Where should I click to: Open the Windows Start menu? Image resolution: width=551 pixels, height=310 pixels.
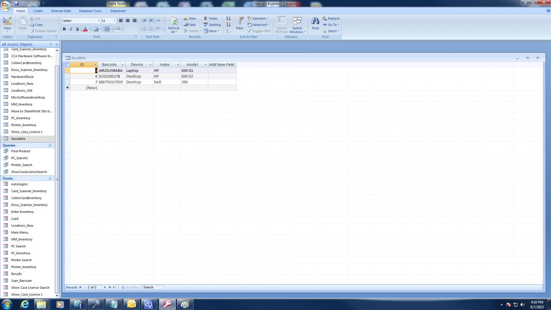click(x=7, y=304)
